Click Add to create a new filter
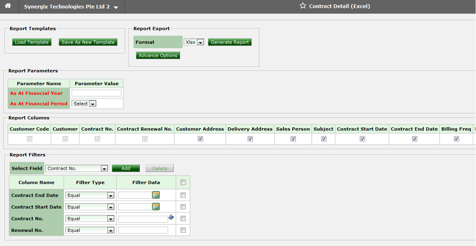This screenshot has height=246, width=476. click(125, 168)
